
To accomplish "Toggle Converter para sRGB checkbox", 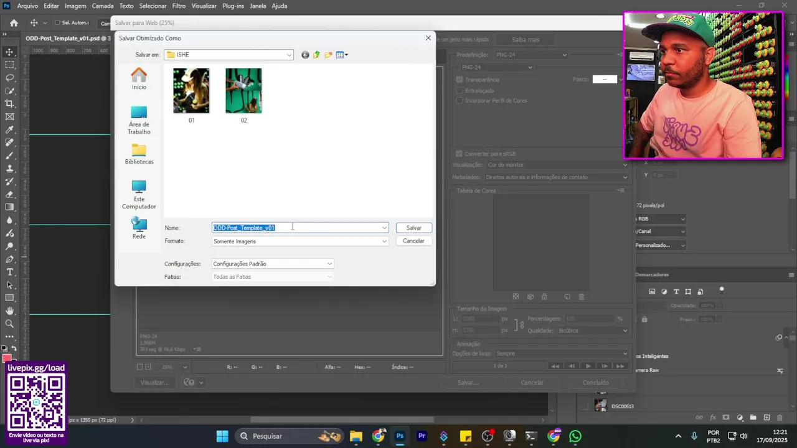I will point(460,154).
